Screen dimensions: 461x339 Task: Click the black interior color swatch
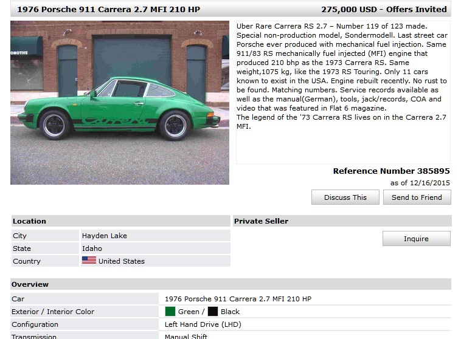pyautogui.click(x=213, y=312)
